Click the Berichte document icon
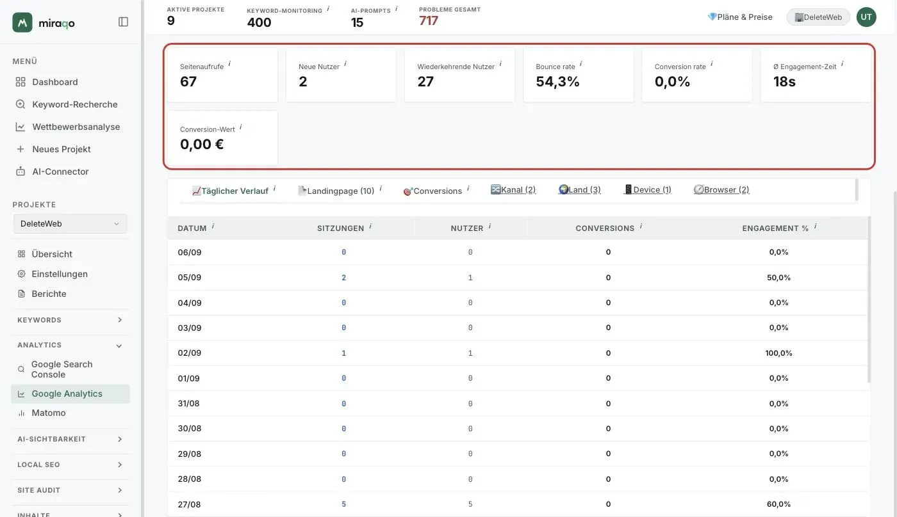The height and width of the screenshot is (517, 897). [x=21, y=294]
